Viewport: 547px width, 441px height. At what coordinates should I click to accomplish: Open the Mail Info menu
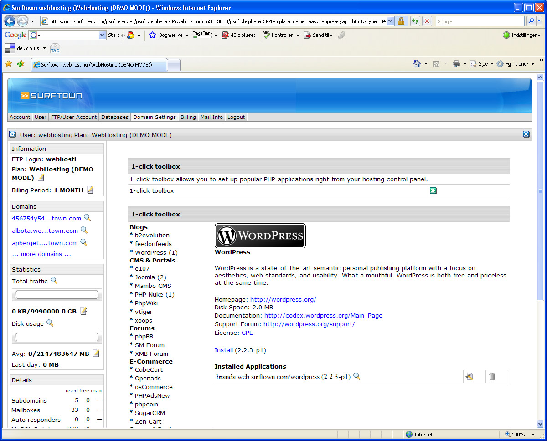click(212, 117)
